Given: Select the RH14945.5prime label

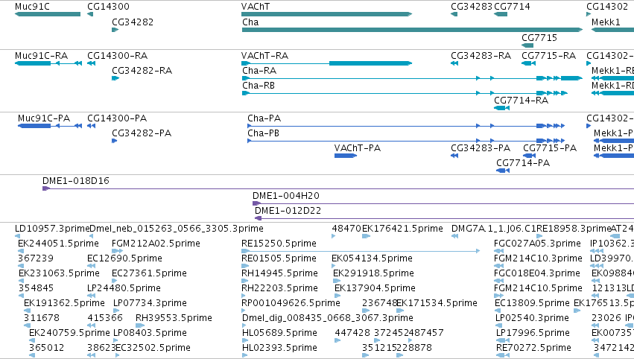Looking at the screenshot, I should 279,273.
